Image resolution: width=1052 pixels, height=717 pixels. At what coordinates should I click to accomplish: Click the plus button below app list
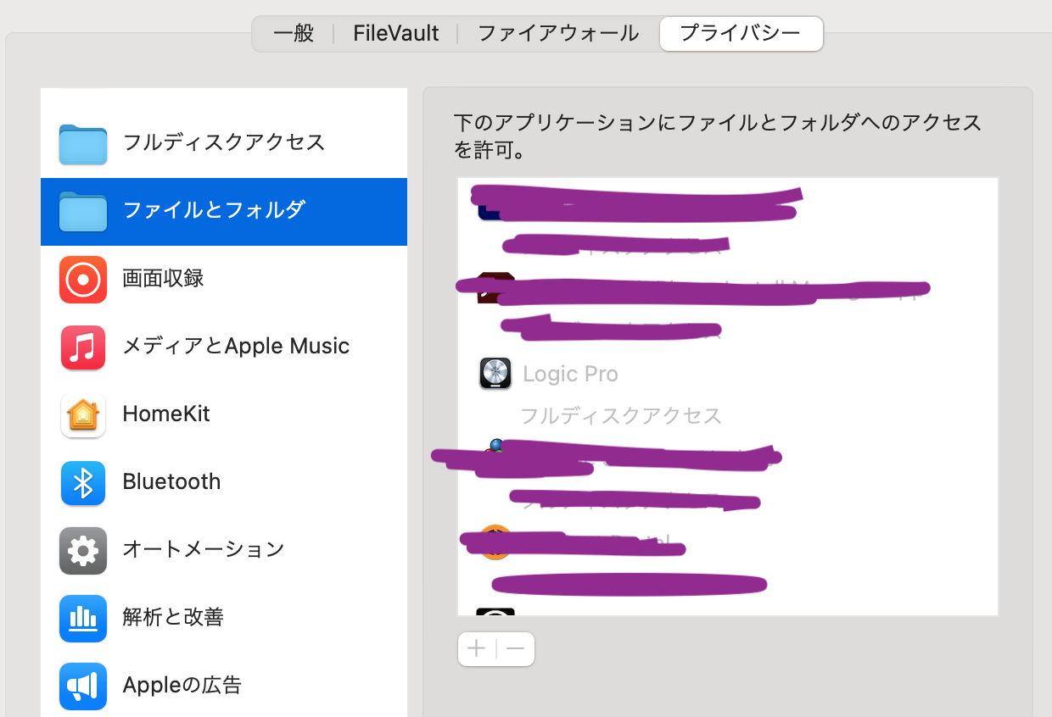point(477,649)
